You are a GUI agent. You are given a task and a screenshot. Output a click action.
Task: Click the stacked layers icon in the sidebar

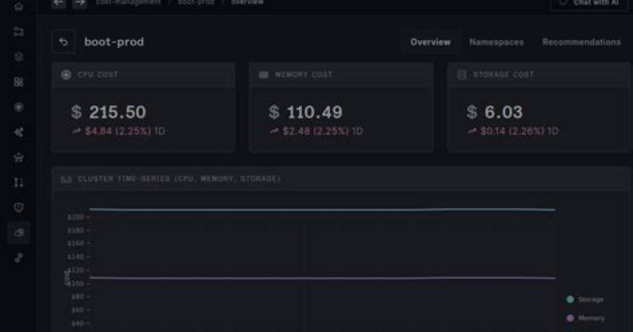point(19,57)
